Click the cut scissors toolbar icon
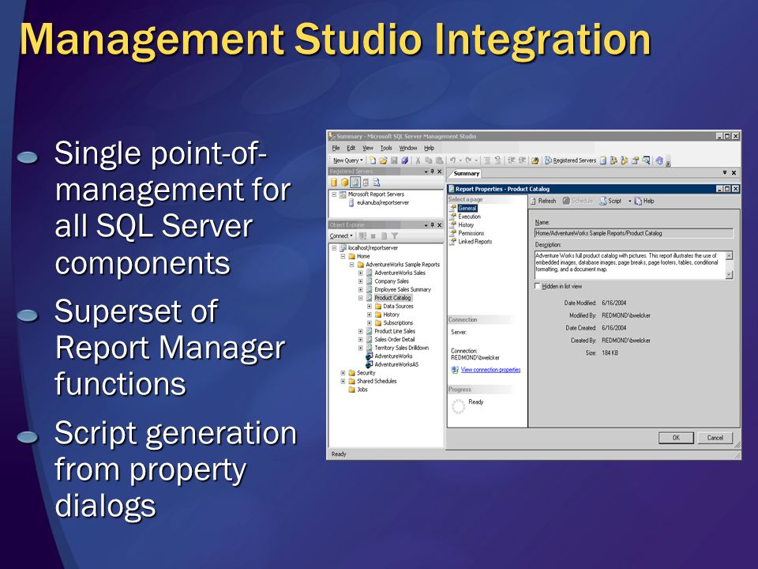758x569 pixels. (x=418, y=160)
